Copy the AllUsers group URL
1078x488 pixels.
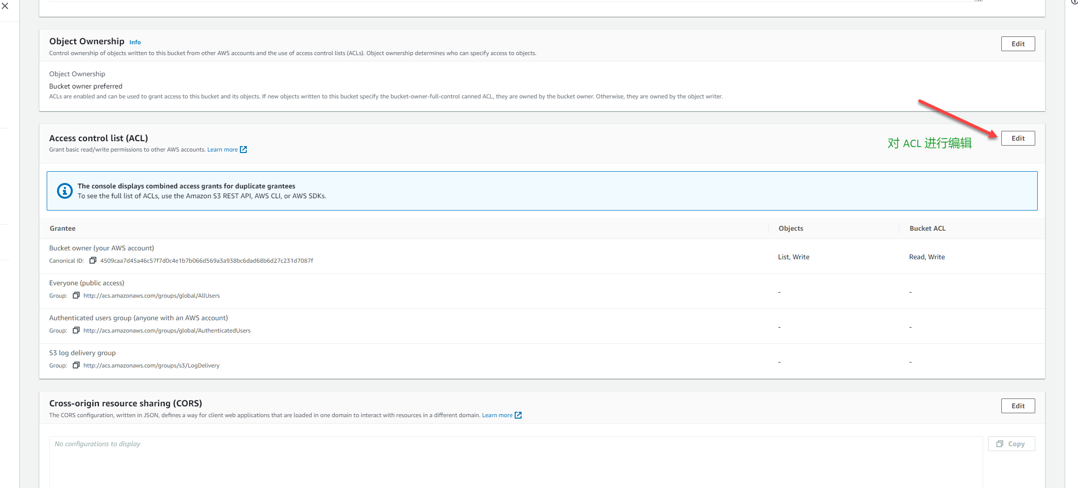[76, 296]
